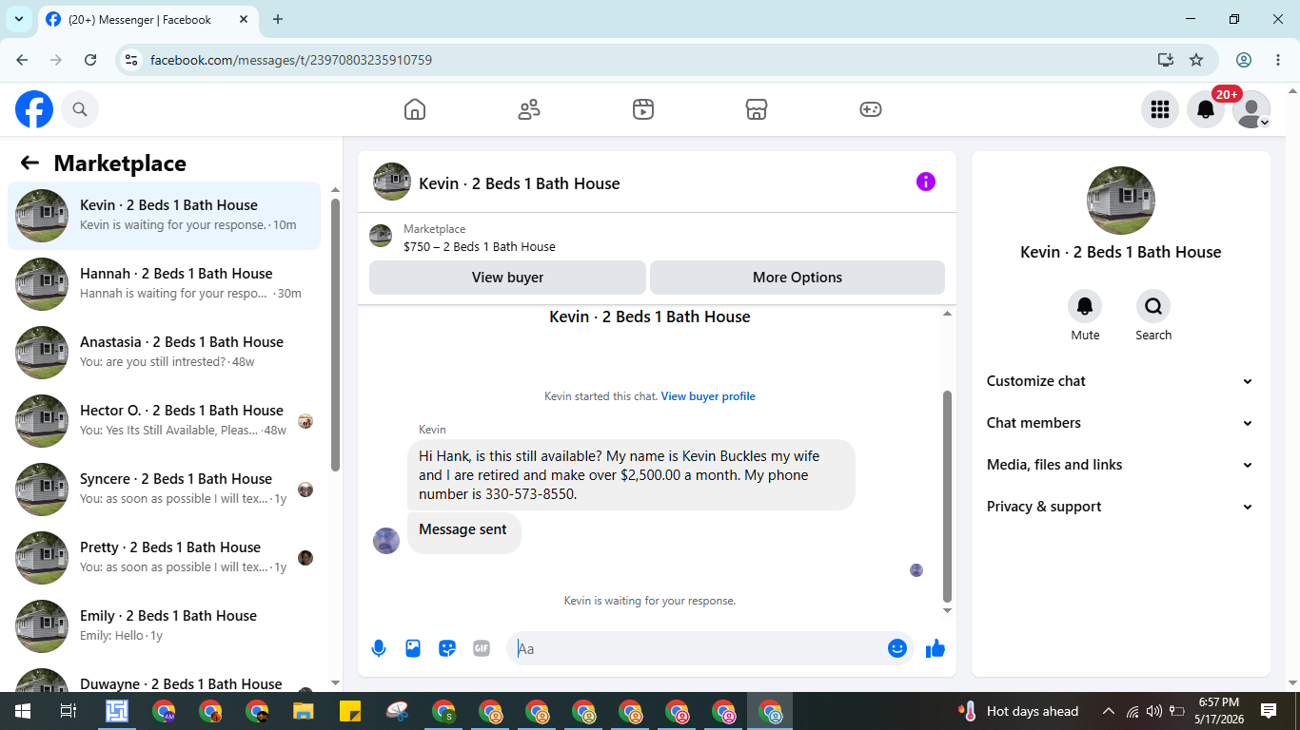
Task: View site information icon in address bar
Action: coord(132,60)
